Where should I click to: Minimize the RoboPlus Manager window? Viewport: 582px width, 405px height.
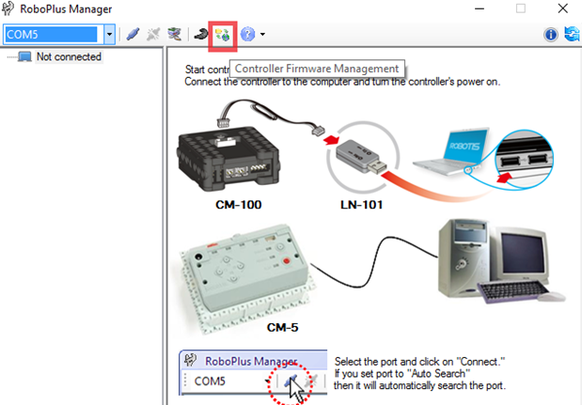480,8
